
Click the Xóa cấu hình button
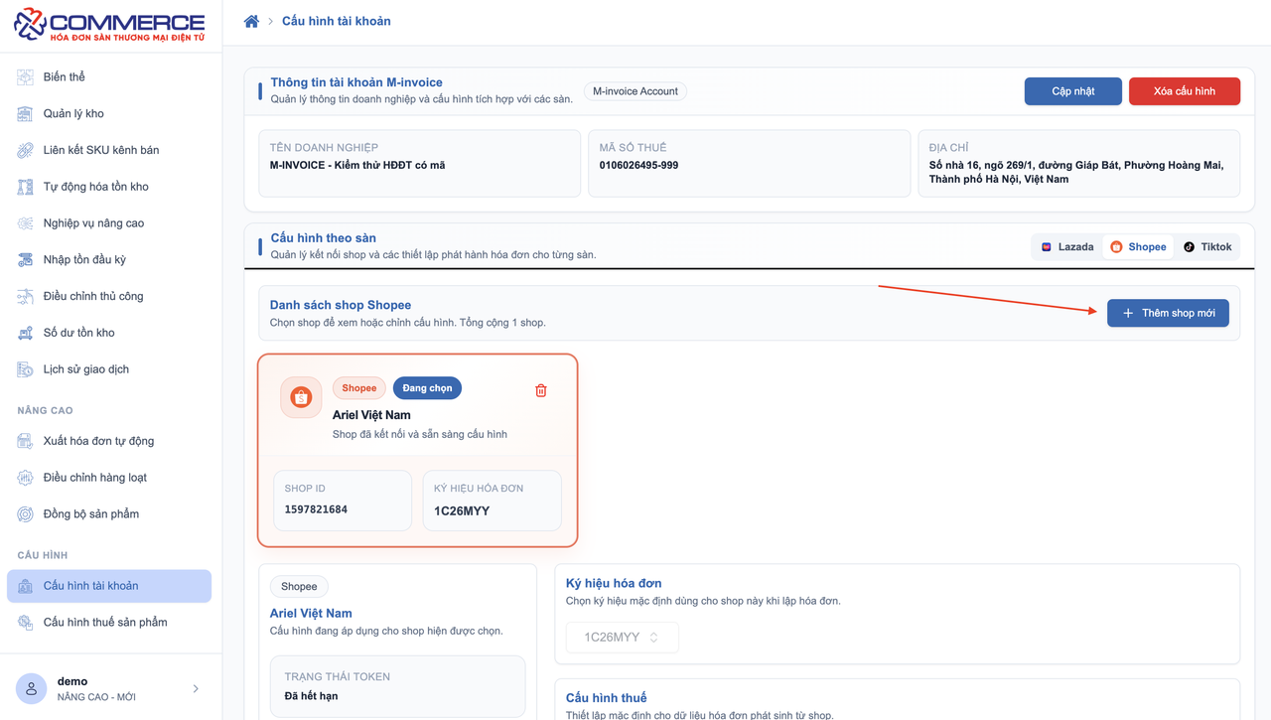coord(1185,91)
